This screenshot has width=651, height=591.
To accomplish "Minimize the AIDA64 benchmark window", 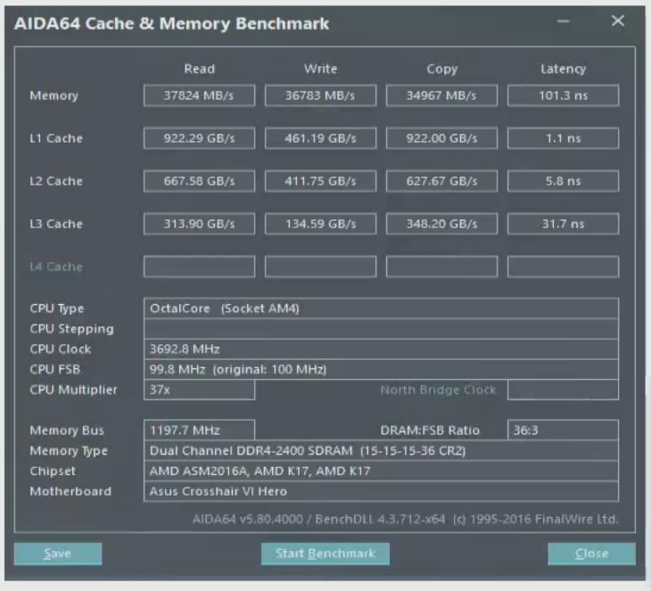I will 564,21.
